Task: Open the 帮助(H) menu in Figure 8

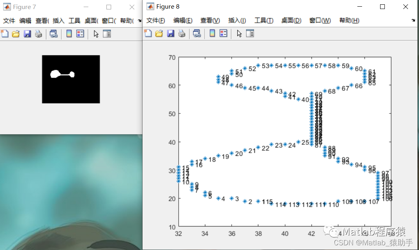Action: click(x=349, y=20)
